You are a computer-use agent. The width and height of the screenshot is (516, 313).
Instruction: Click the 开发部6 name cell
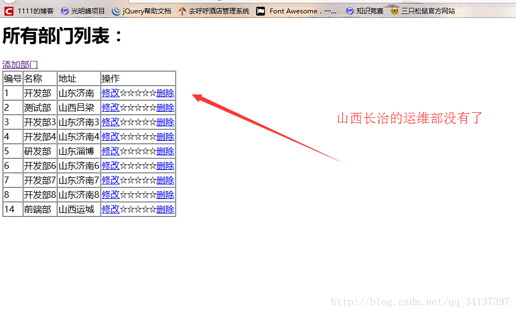[x=40, y=165]
